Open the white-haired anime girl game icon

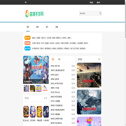tap(33, 112)
